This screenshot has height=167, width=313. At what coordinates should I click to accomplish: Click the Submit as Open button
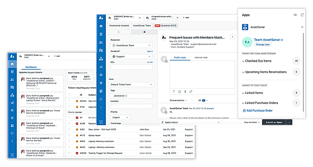click(x=274, y=123)
